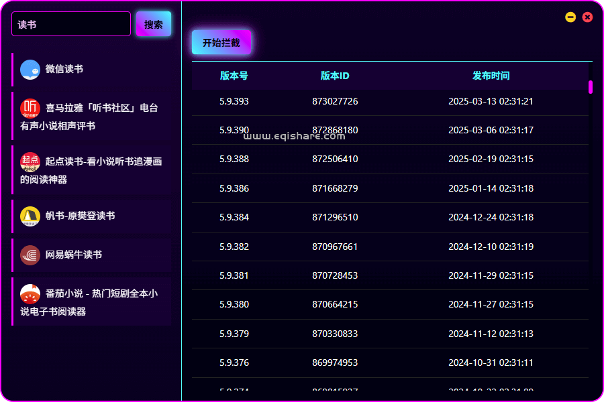
Task: Click the 起点读书 app icon
Action: click(30, 161)
